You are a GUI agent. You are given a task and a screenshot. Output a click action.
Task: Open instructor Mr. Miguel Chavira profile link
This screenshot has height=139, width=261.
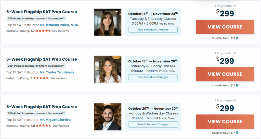[x=55, y=120]
